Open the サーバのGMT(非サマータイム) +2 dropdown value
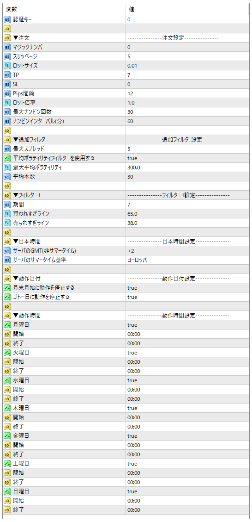252x522 pixels. [x=187, y=251]
